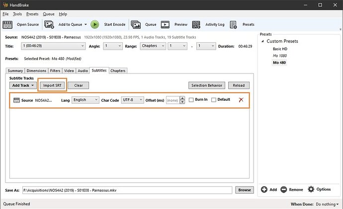Click Browse for save location
The image size is (343, 209).
[x=245, y=190]
